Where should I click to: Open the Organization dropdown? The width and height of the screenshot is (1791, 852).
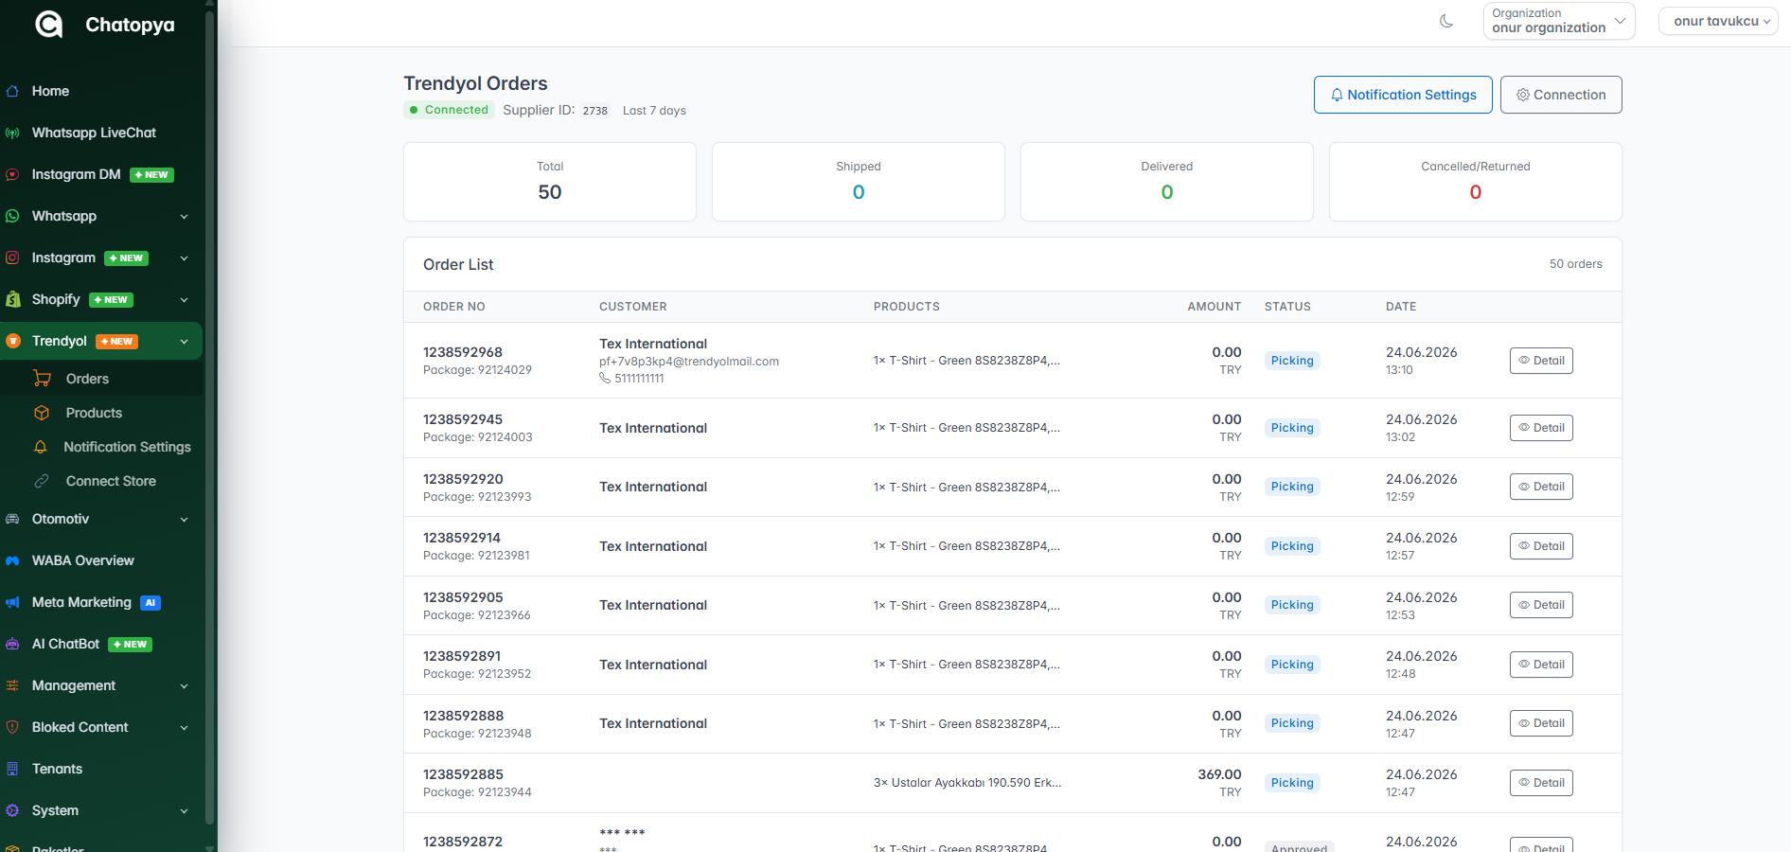pos(1559,21)
